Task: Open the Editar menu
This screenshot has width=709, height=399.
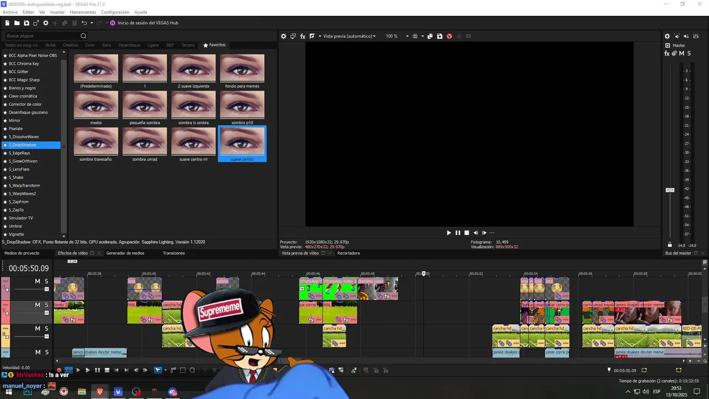Action: (28, 12)
